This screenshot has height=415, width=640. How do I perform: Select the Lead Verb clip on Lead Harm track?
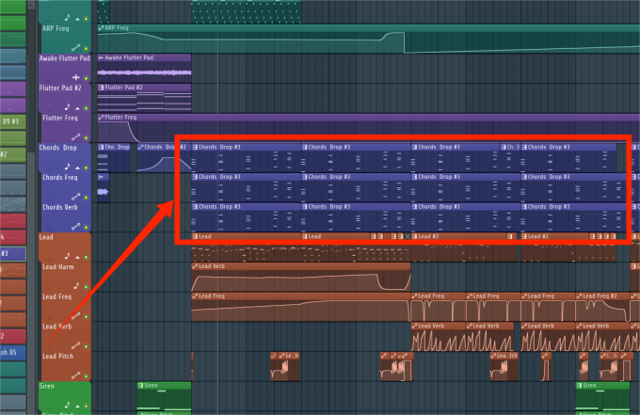301,277
